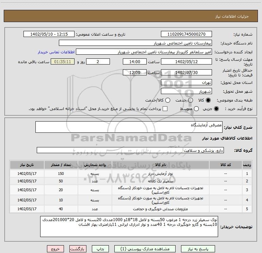This screenshot has width=262, height=253.
Task: Click the 14:00 deadline time field
Action: (x=135, y=61)
